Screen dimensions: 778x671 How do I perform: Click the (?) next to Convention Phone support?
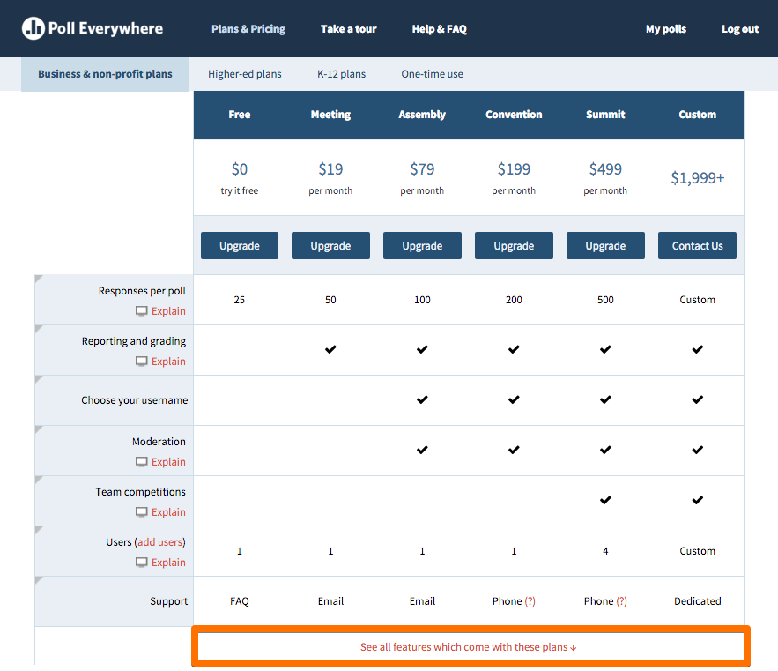[530, 601]
